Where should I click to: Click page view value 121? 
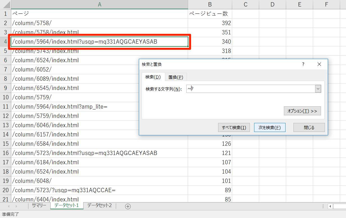(210, 153)
